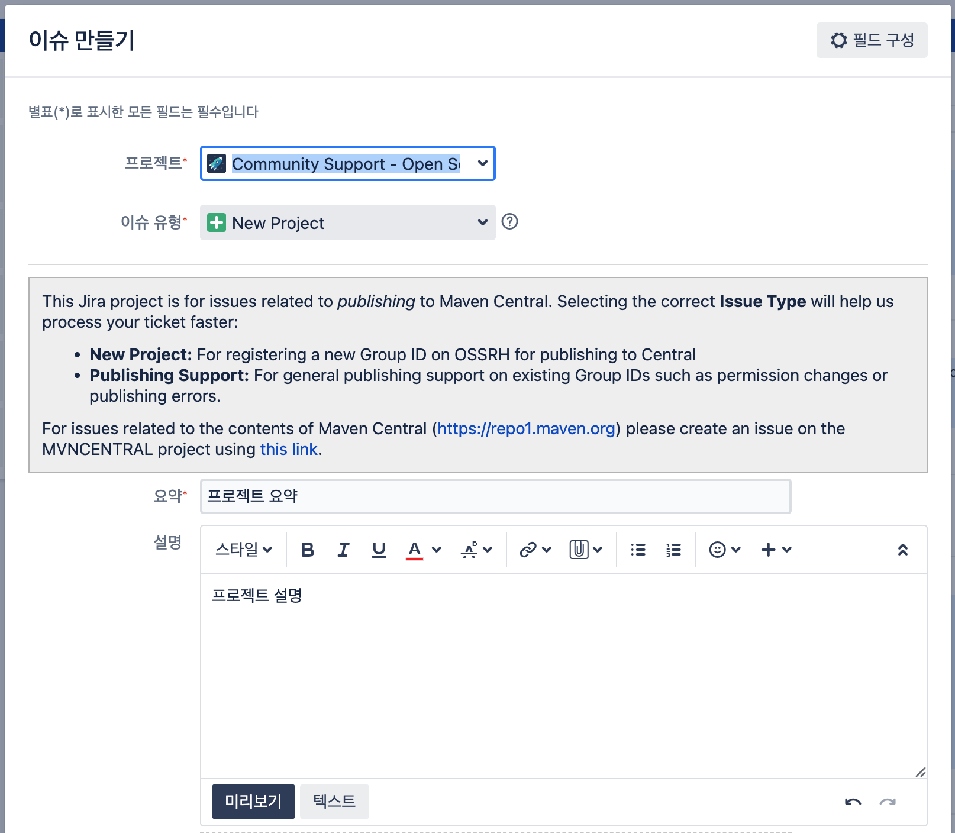
Task: Expand the attachment options arrow
Action: (x=598, y=550)
